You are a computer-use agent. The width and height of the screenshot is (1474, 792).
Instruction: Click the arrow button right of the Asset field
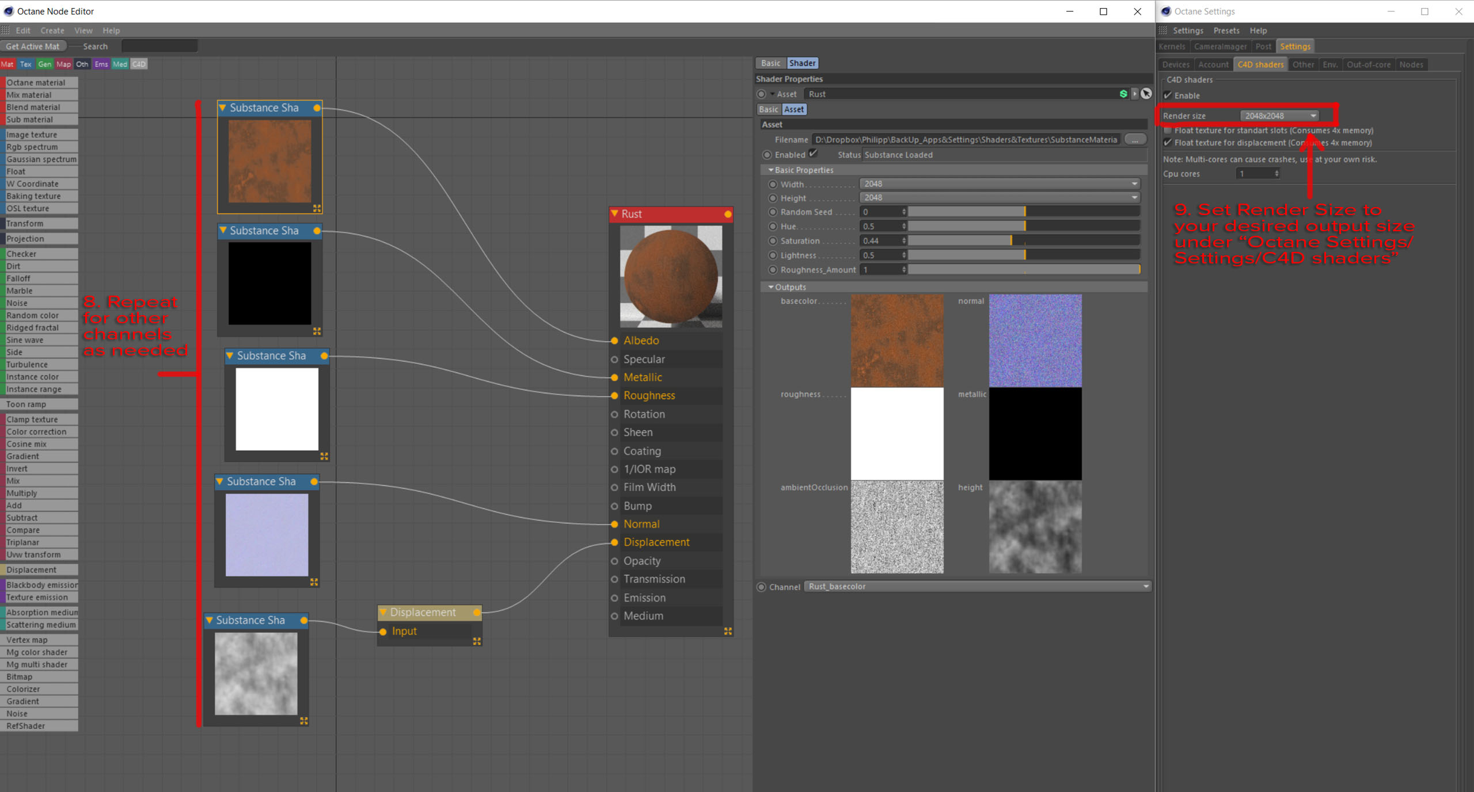[1135, 94]
